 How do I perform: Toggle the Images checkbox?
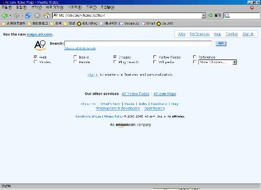pos(115,57)
